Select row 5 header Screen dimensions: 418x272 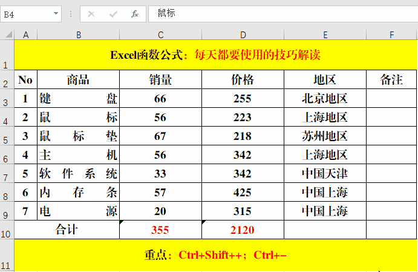coord(7,136)
